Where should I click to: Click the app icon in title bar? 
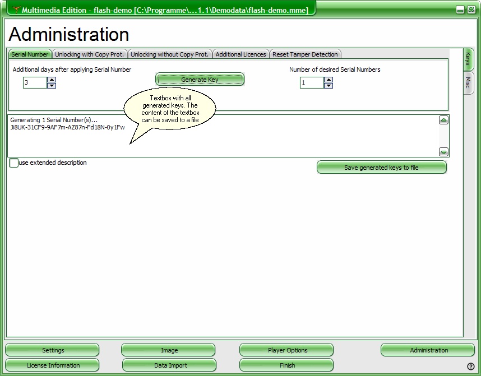tap(16, 10)
